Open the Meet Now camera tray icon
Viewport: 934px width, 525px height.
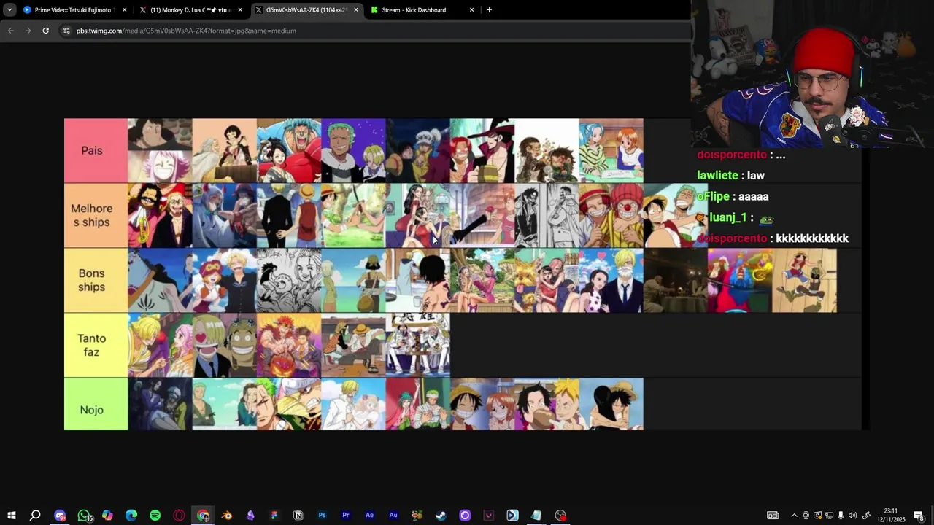[806, 516]
